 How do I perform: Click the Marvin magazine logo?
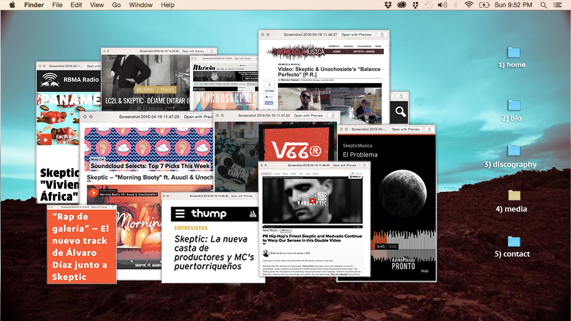(x=204, y=68)
